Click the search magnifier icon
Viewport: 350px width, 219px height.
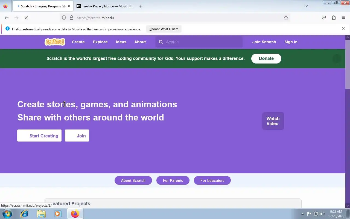click(161, 42)
